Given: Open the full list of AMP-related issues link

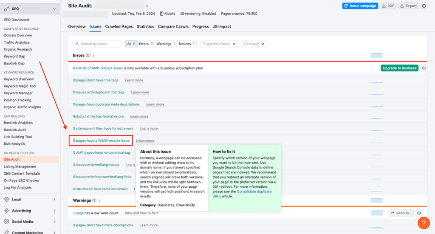Looking at the screenshot, I should click(98, 68).
